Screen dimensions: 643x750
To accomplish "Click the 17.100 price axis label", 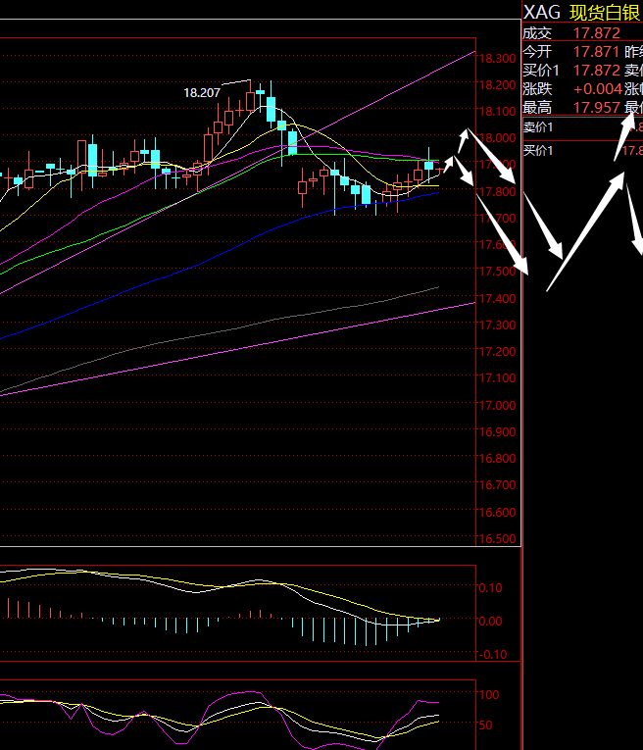I will pos(498,378).
